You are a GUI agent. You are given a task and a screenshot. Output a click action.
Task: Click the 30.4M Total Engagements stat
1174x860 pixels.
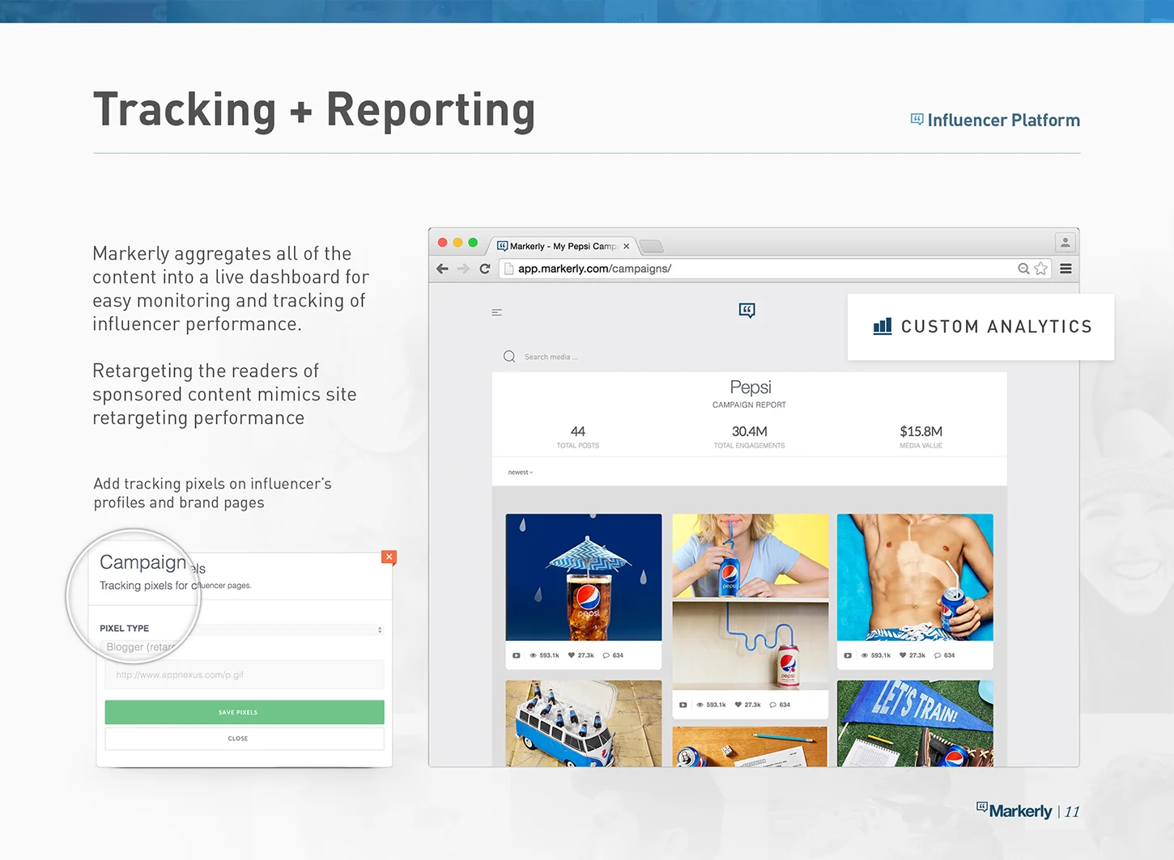coord(750,436)
